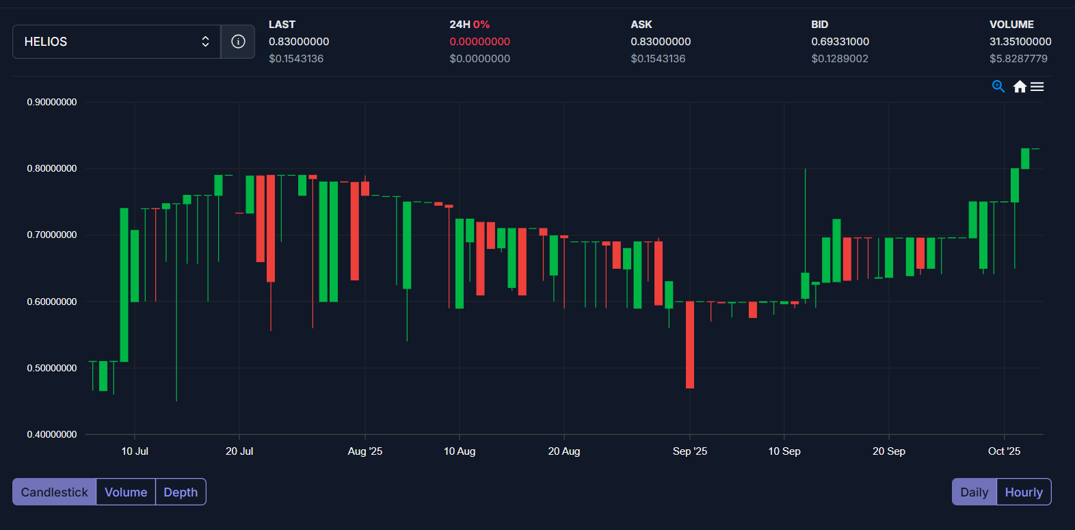Image resolution: width=1075 pixels, height=530 pixels.
Task: Switch to the Volume chart tab
Action: tap(126, 492)
